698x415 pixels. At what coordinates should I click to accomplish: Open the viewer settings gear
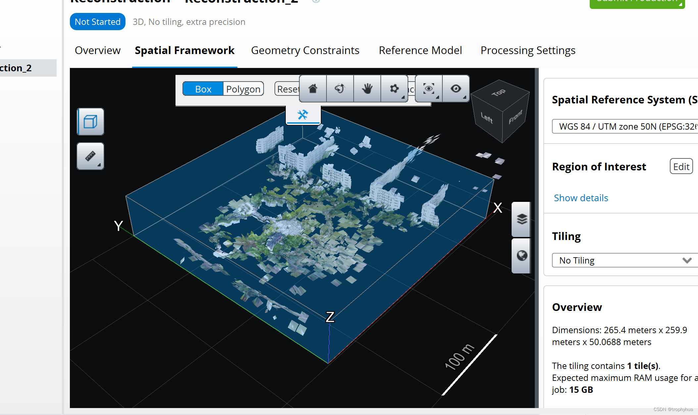click(394, 89)
